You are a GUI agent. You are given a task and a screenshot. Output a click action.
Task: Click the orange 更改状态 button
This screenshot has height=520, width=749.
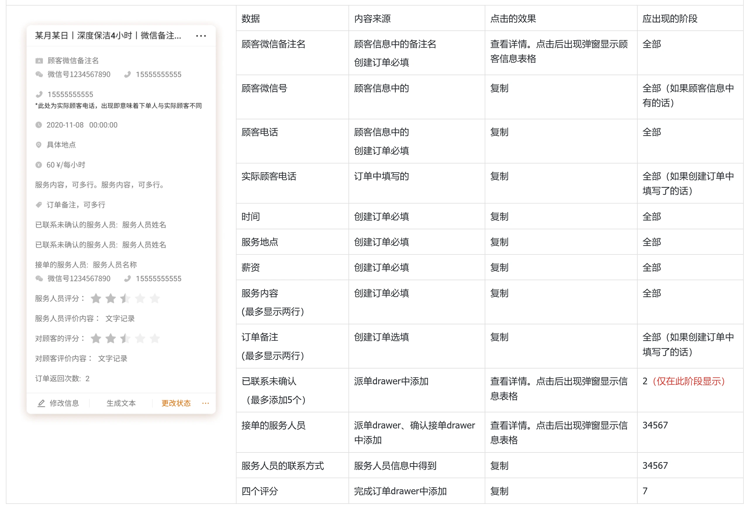point(176,403)
